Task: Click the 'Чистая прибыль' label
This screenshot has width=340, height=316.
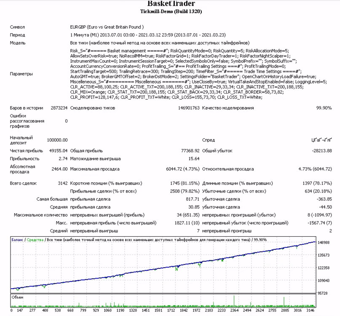Action: [x=27, y=151]
